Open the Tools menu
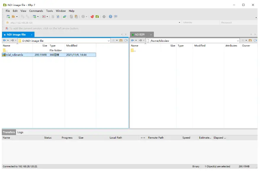The image size is (260, 172). click(x=49, y=11)
